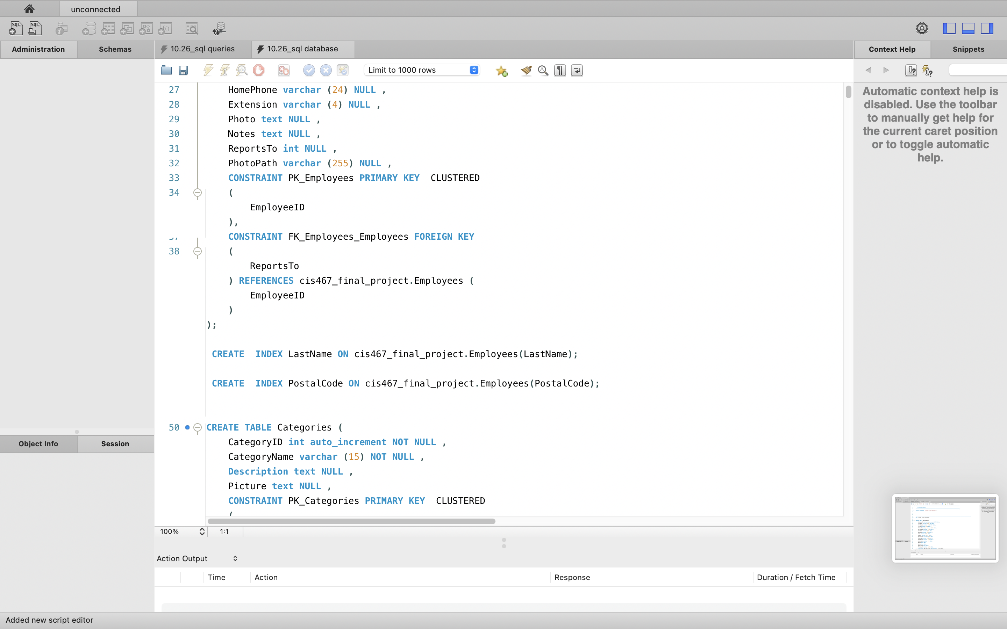Toggle auto-commit mode
This screenshot has height=629, width=1007.
[x=342, y=70]
